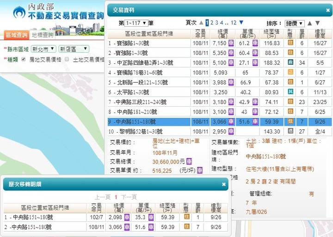The width and height of the screenshot is (333, 237).
Task: Toggle 房地交易價格 checkbox
Action: pyautogui.click(x=24, y=59)
